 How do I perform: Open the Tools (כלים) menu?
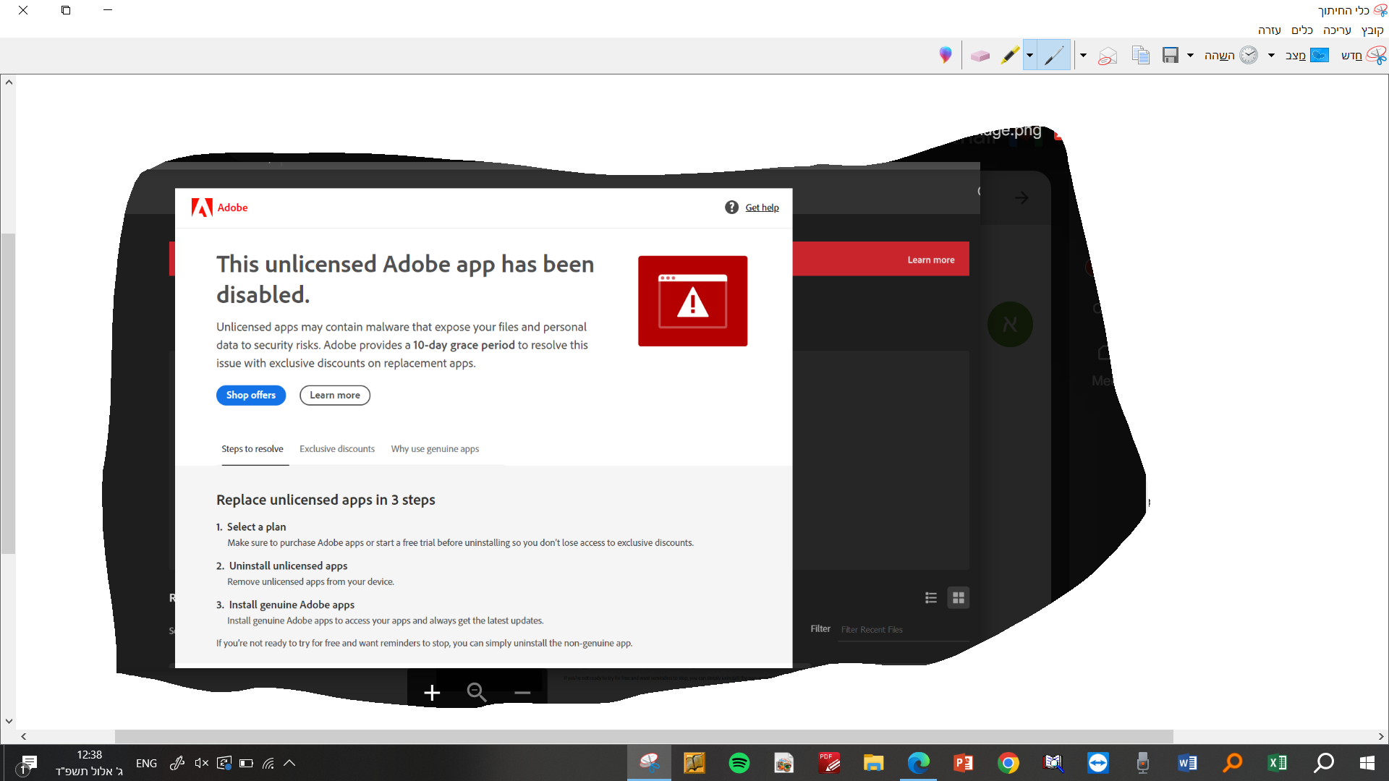(x=1302, y=30)
